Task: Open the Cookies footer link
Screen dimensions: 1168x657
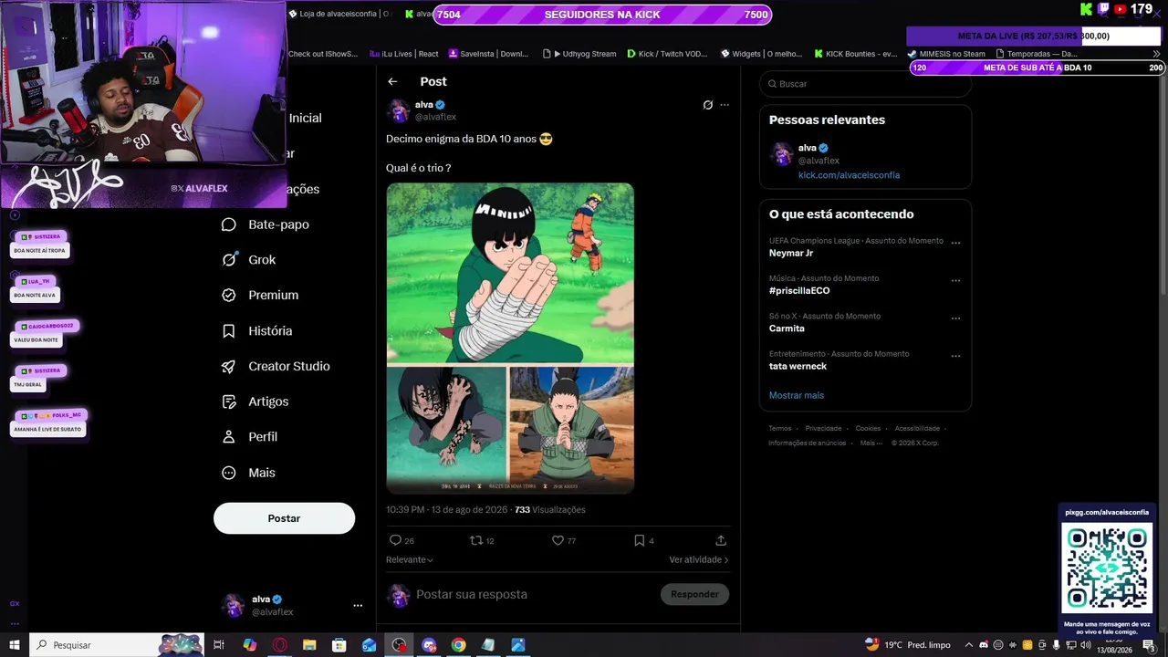Action: click(868, 428)
